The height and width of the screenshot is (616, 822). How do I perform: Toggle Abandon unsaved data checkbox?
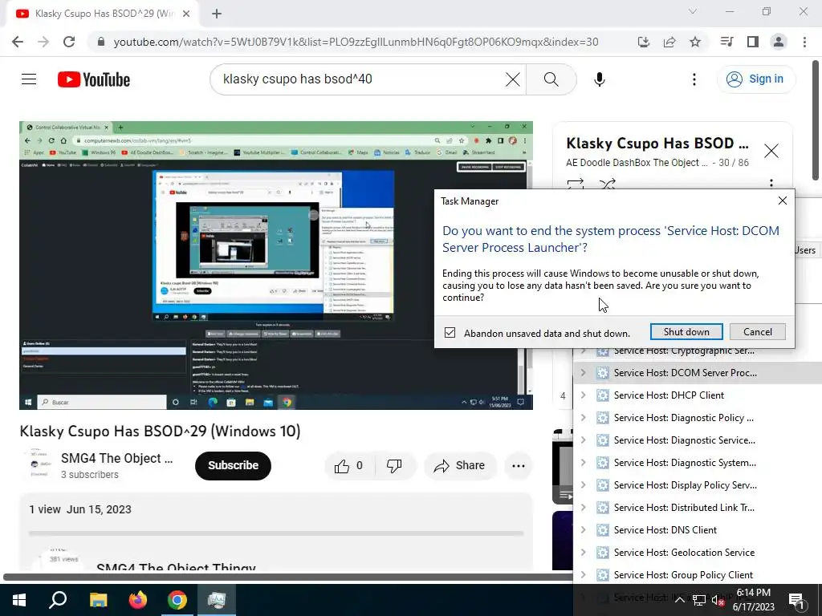click(x=450, y=333)
